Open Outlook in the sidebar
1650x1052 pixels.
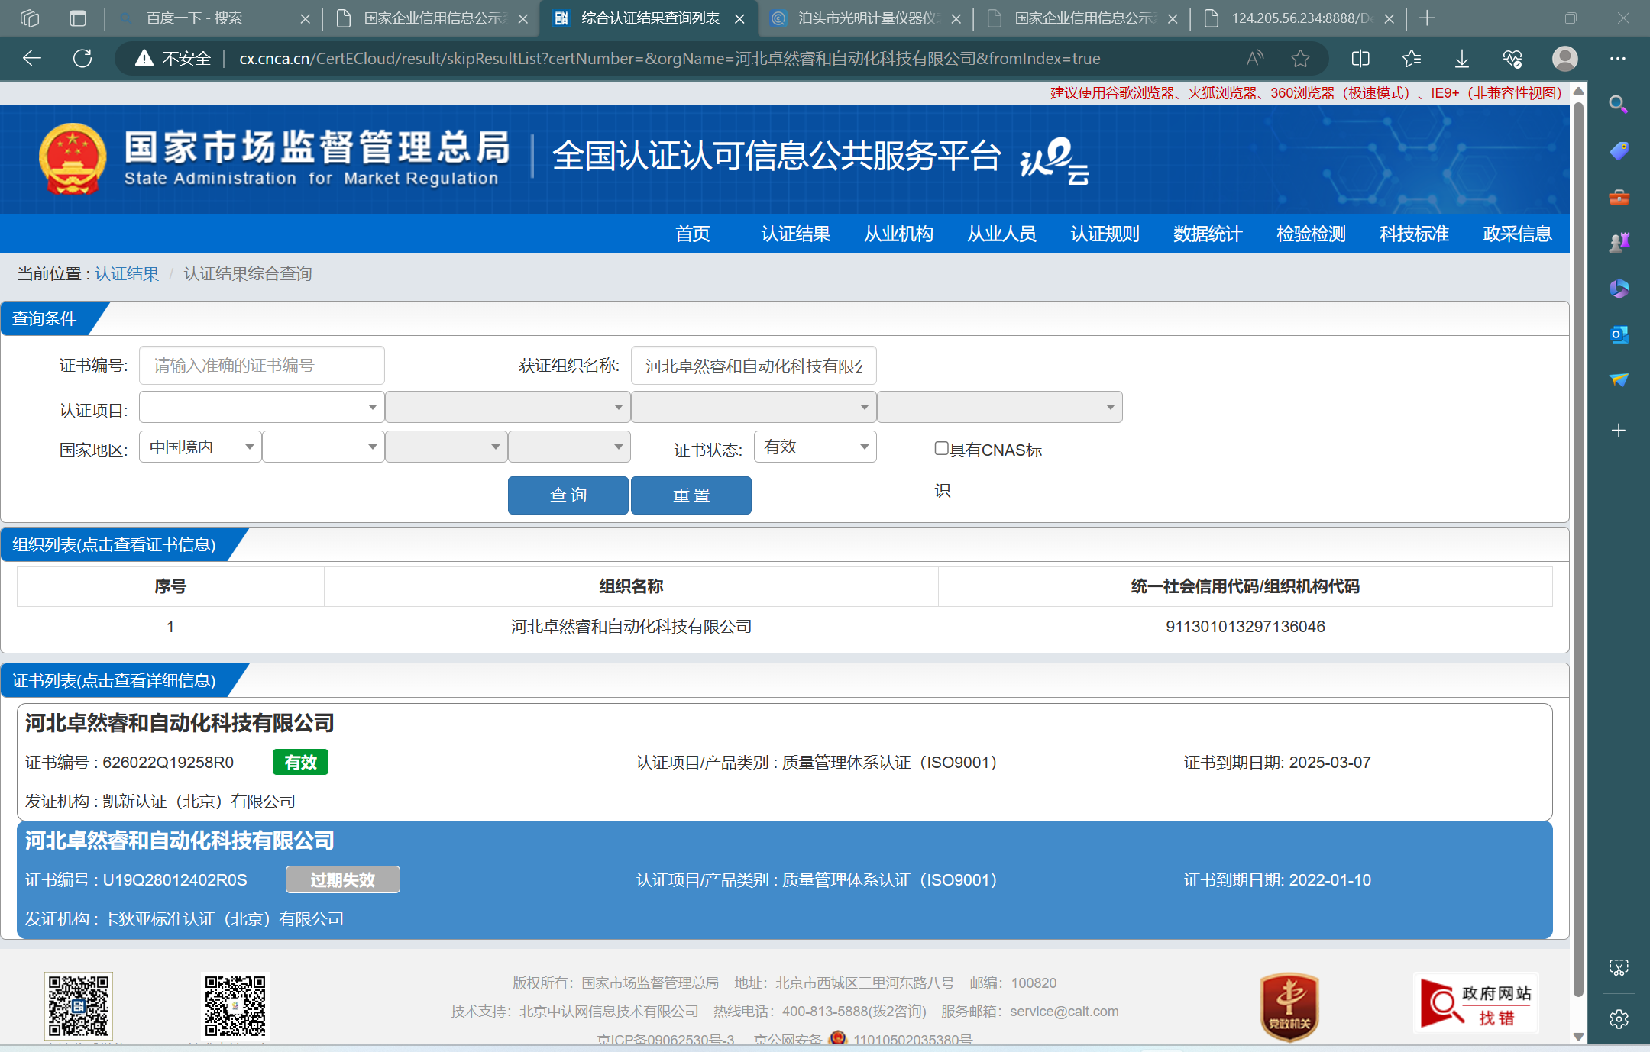[1618, 334]
